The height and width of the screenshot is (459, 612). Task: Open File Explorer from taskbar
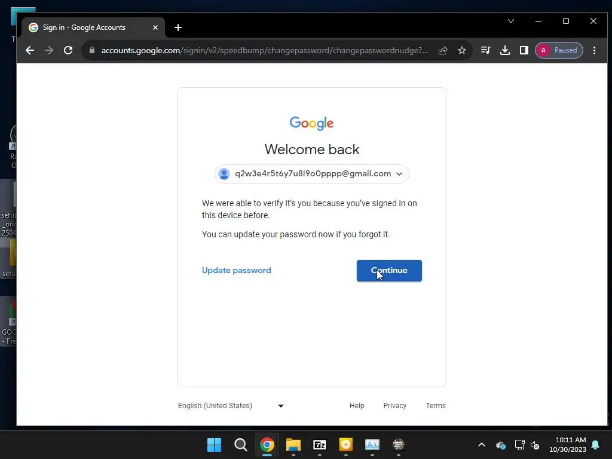click(293, 445)
